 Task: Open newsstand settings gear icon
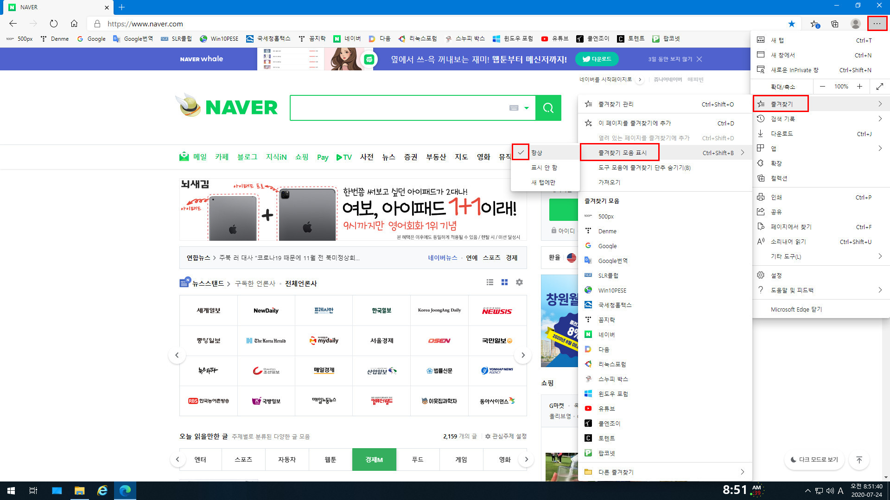click(x=519, y=282)
